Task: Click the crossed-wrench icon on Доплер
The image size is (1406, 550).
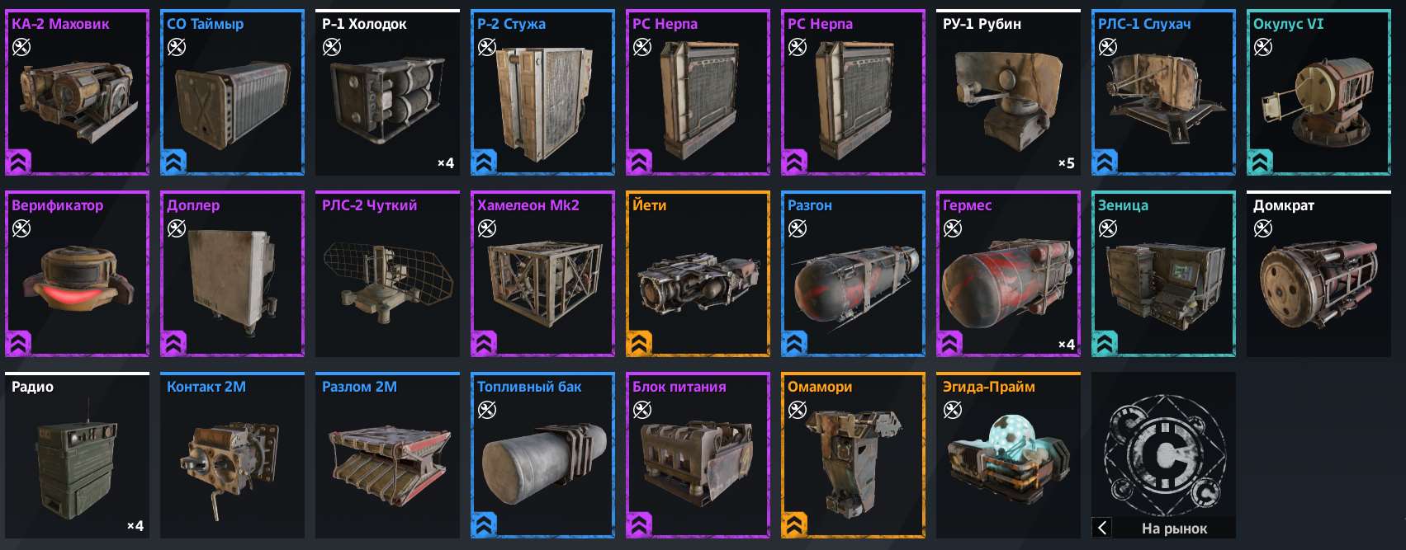Action: [x=177, y=228]
